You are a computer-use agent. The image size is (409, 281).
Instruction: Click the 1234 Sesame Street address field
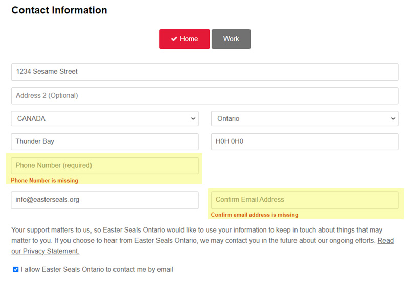click(204, 72)
